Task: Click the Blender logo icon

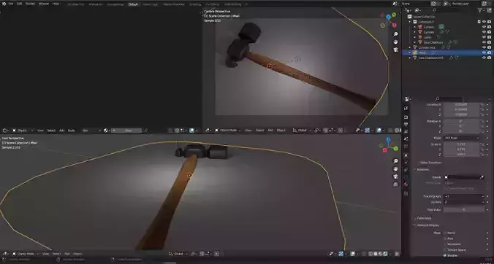Action: tap(4, 4)
